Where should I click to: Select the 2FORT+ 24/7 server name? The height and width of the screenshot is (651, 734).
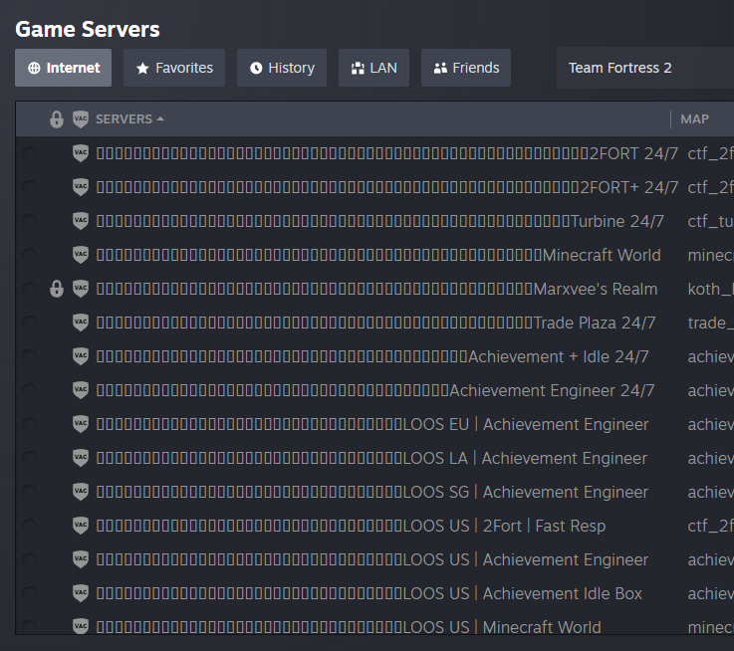point(387,187)
